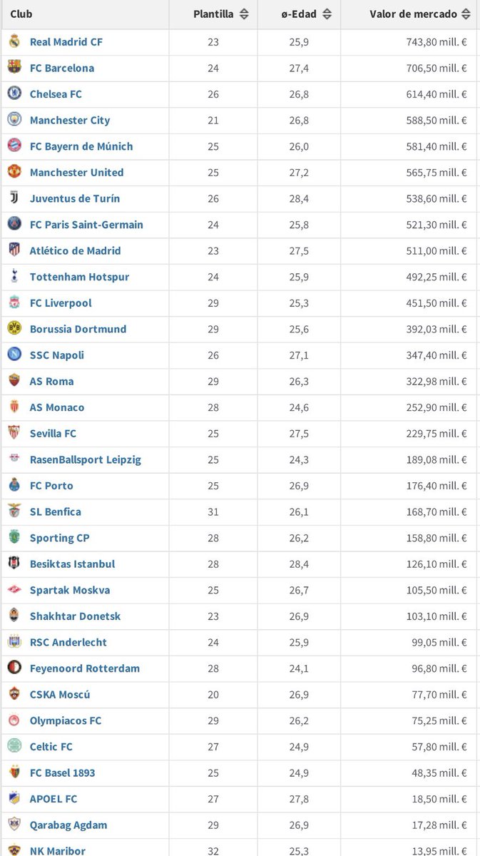Open the RasenBallsport Leipzig link
480x856 pixels.
click(x=86, y=459)
